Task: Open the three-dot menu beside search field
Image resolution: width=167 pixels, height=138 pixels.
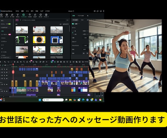Action: coord(68,20)
